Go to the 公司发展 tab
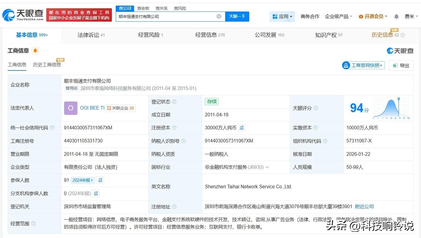Image resolution: width=421 pixels, height=238 pixels. 269,35
